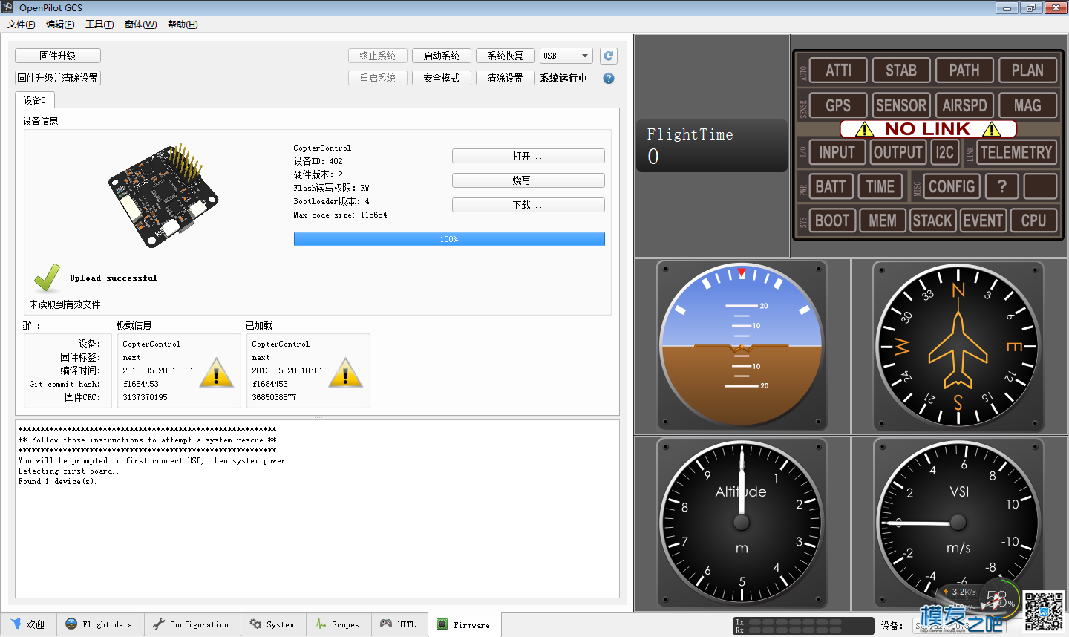The height and width of the screenshot is (637, 1069).
Task: Click the PLAN system health indicator
Action: [1027, 71]
